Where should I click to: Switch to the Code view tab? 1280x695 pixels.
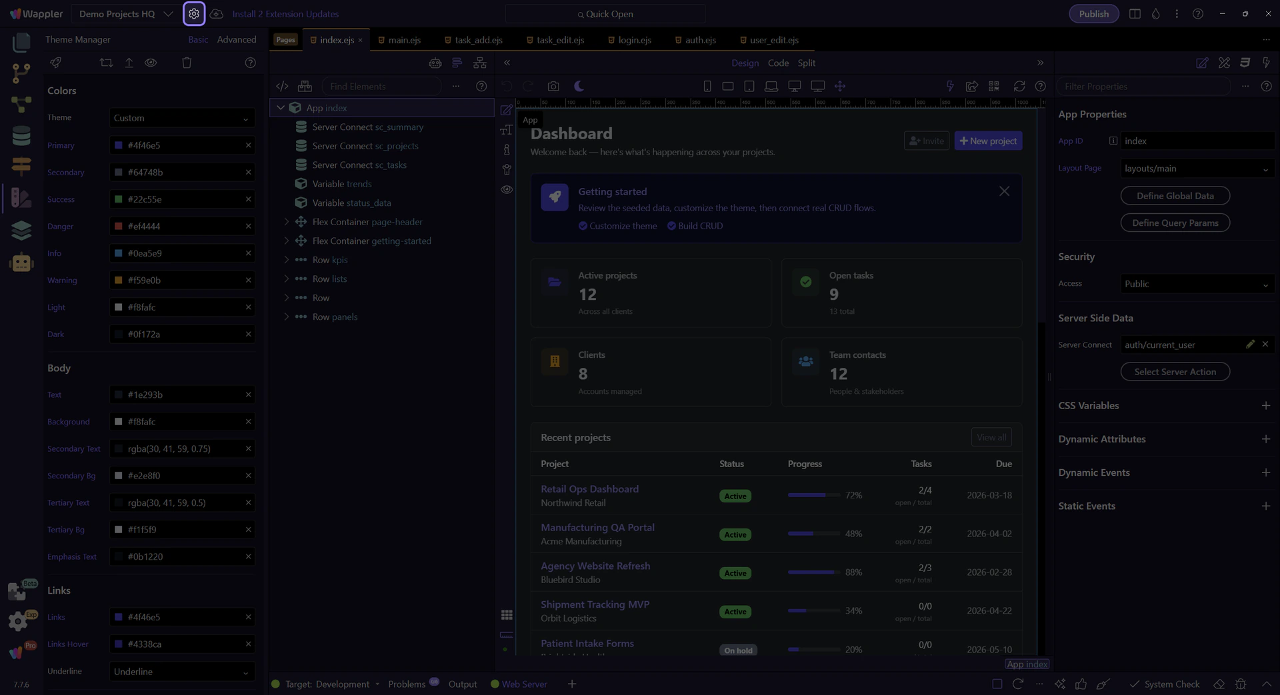click(x=778, y=63)
